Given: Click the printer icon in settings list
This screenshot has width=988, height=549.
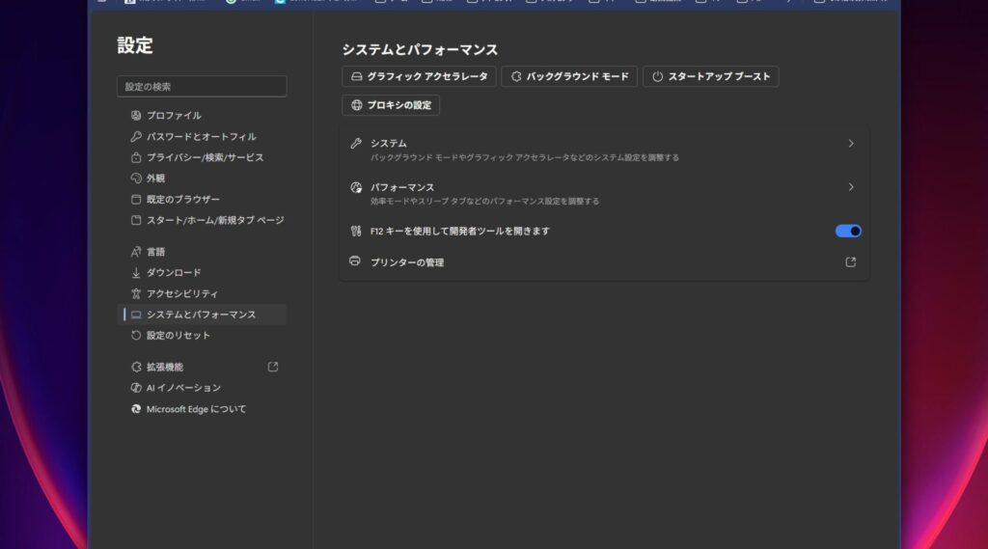Looking at the screenshot, I should (355, 261).
